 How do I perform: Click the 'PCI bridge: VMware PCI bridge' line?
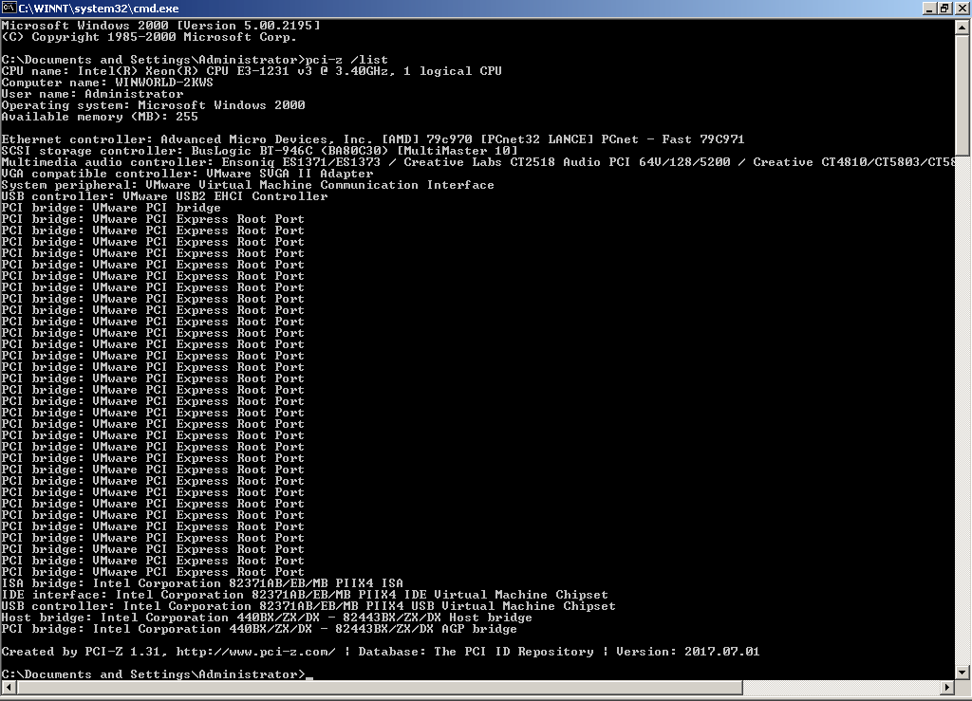click(111, 208)
